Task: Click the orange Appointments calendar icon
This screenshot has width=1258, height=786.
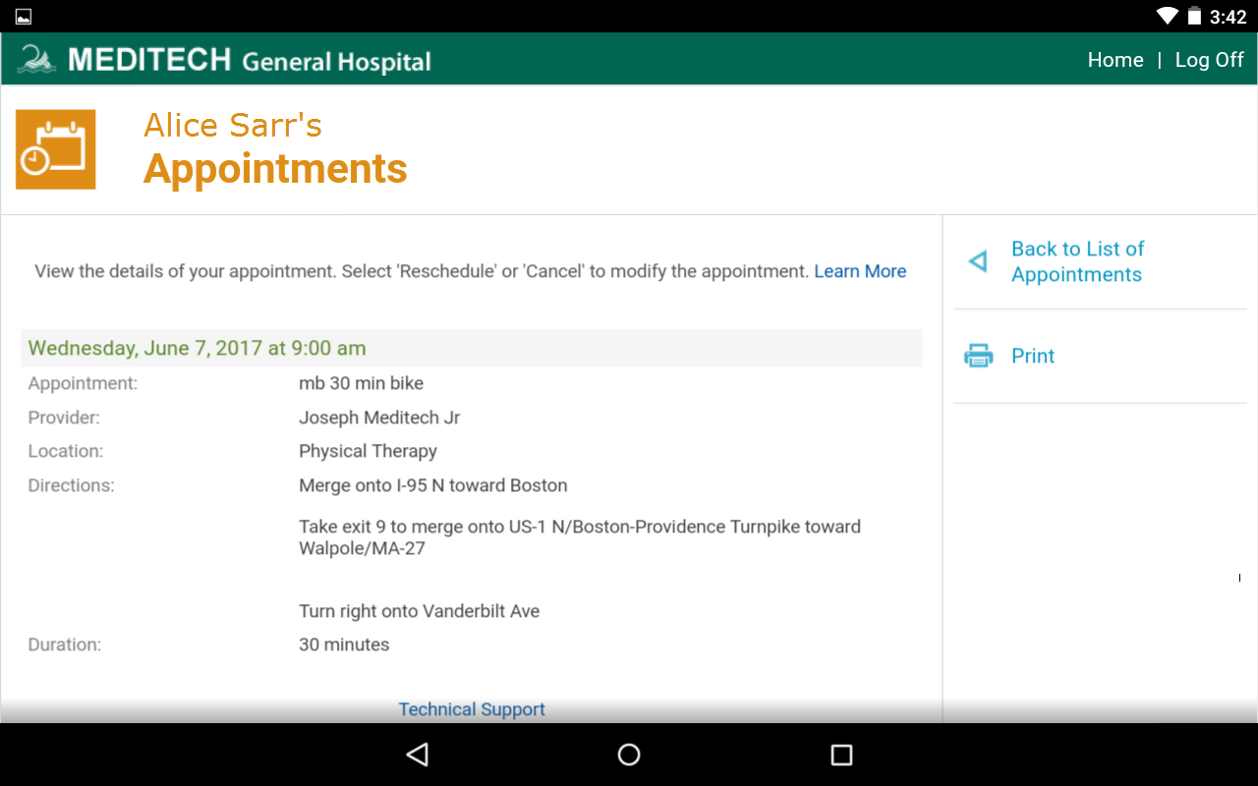Action: coord(56,149)
